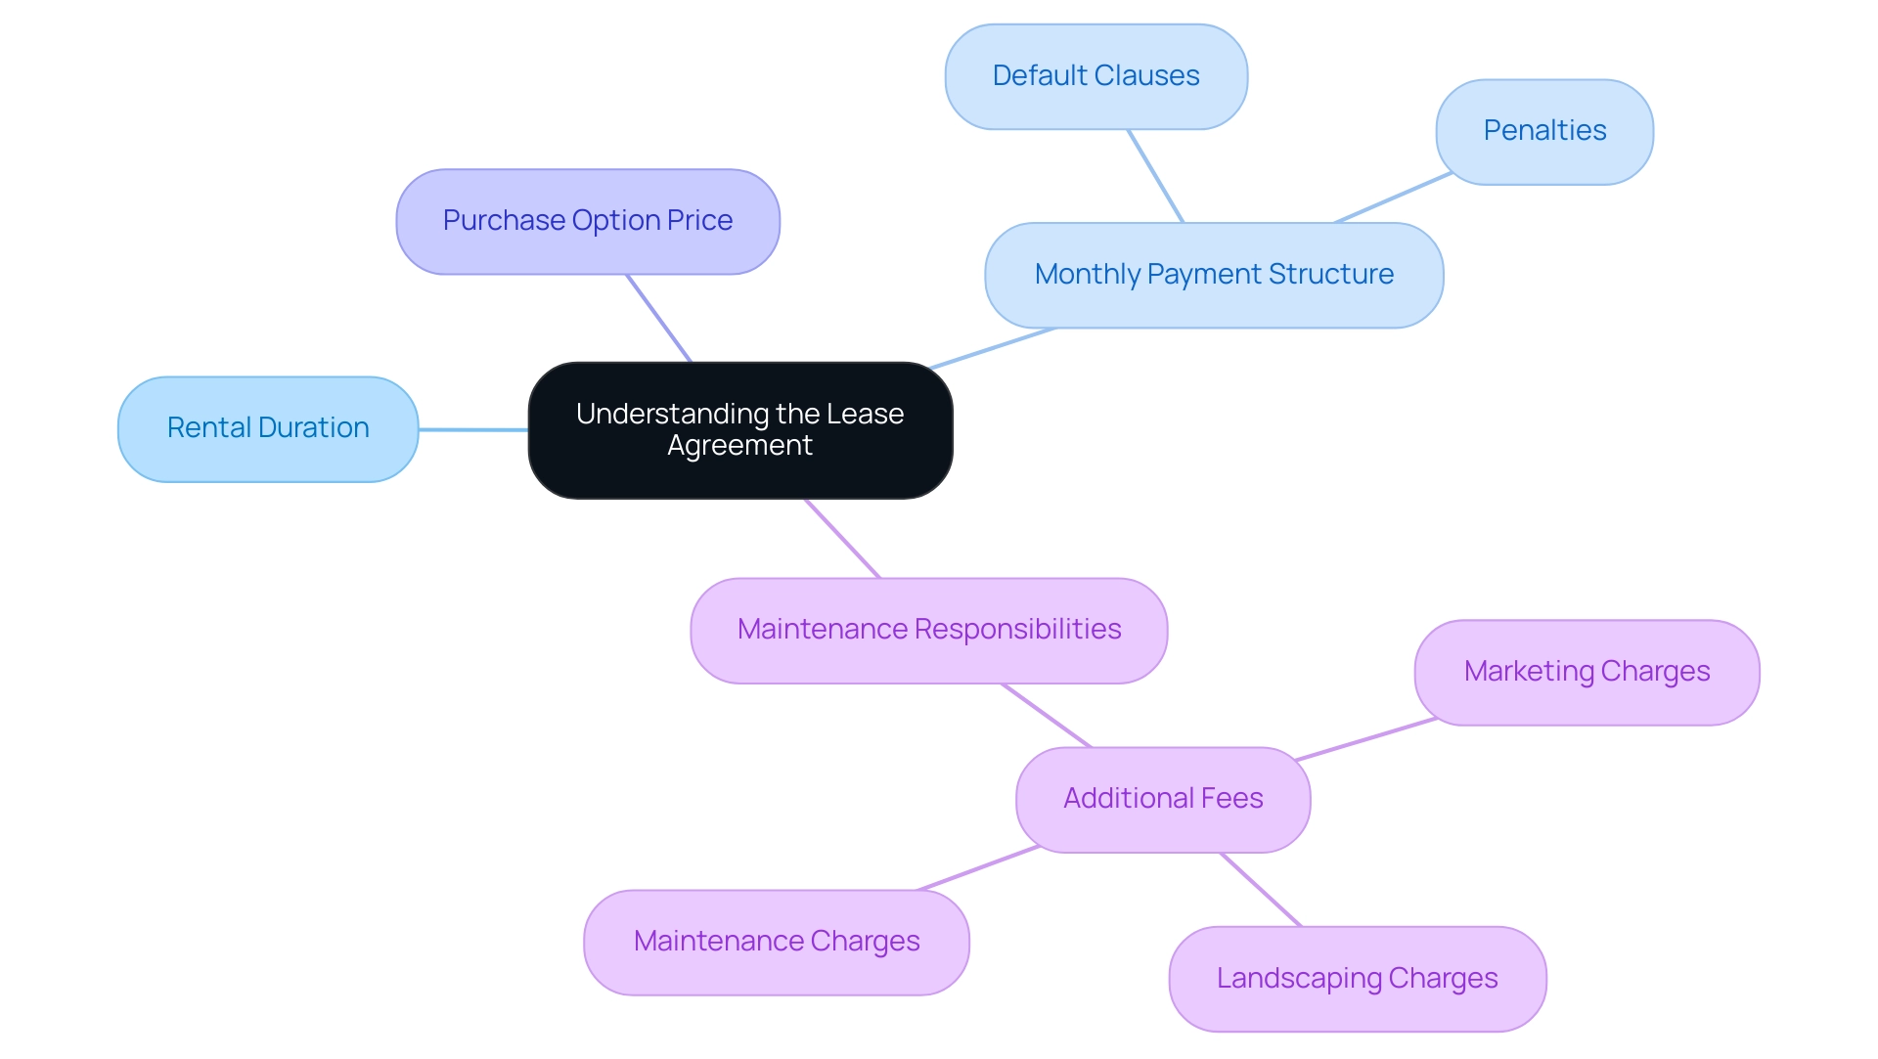The image size is (1878, 1059).
Task: Collapse the 'Maintenance Responsibilities' branch
Action: click(926, 628)
